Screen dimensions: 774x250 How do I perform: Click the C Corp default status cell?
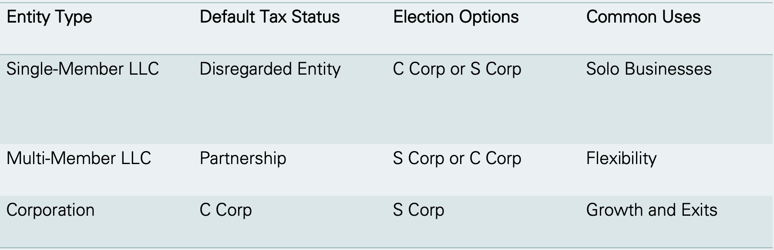point(226,211)
